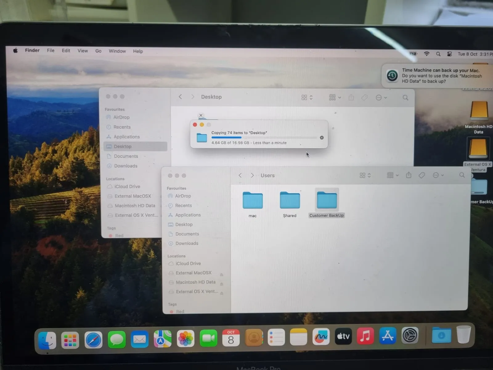Click Tags icon in Users window
493x370 pixels.
point(422,175)
